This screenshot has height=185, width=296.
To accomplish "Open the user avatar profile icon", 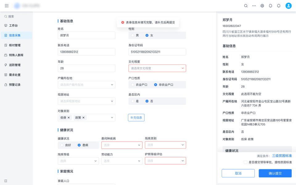I will pyautogui.click(x=289, y=6).
